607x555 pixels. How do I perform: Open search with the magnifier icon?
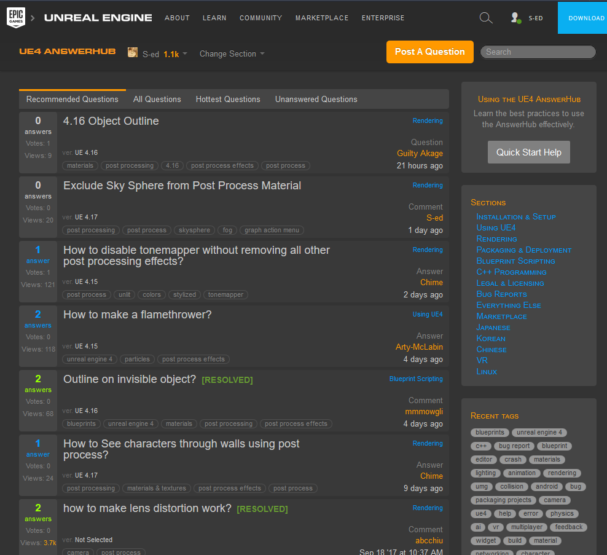tap(486, 18)
